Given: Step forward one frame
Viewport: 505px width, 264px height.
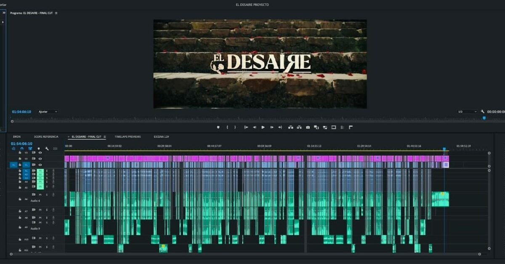Looking at the screenshot, I should 272,127.
